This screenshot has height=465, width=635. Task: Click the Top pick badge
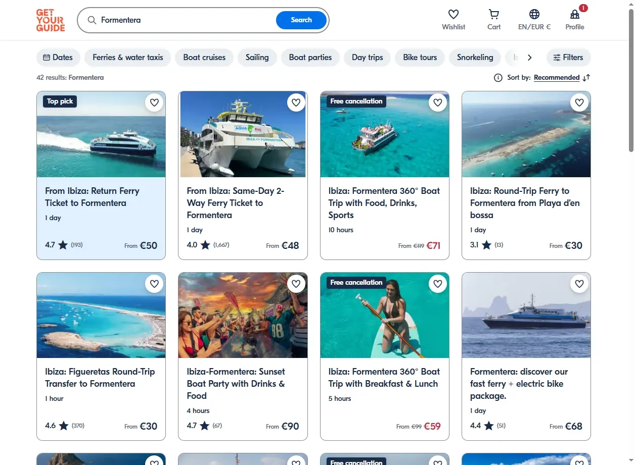[x=60, y=101]
